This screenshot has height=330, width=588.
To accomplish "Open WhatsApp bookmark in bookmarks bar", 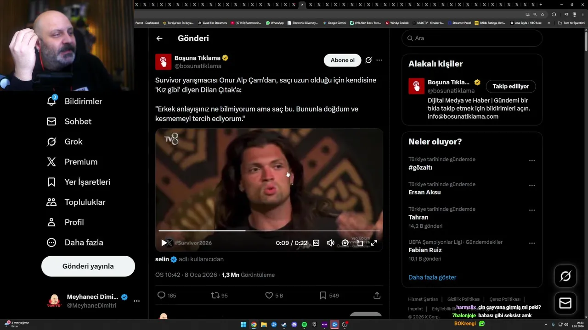I will (275, 22).
